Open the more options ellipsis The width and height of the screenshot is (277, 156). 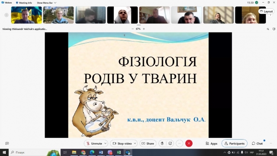(x=180, y=143)
